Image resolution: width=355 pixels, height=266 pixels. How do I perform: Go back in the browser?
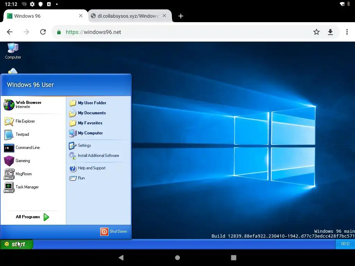coord(10,32)
